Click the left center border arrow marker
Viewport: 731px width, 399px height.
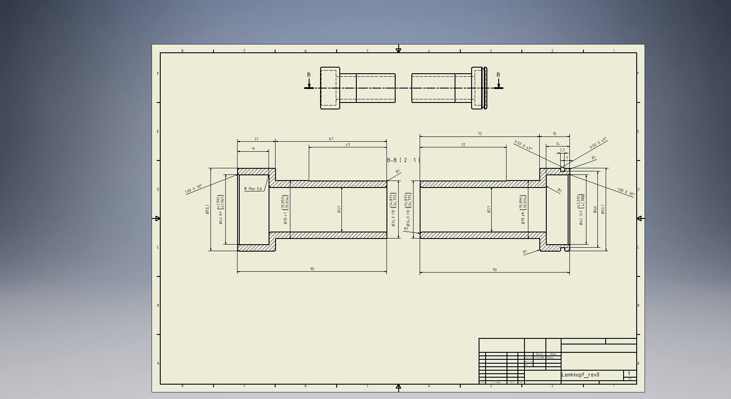tap(158, 218)
